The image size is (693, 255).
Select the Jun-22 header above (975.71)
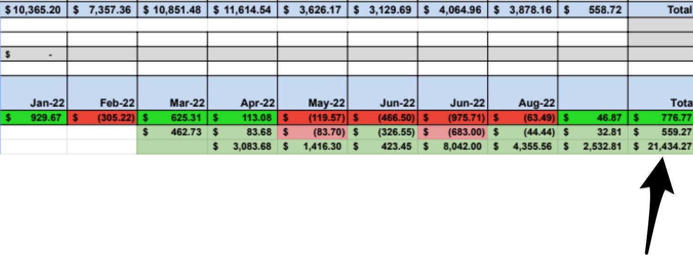[453, 93]
